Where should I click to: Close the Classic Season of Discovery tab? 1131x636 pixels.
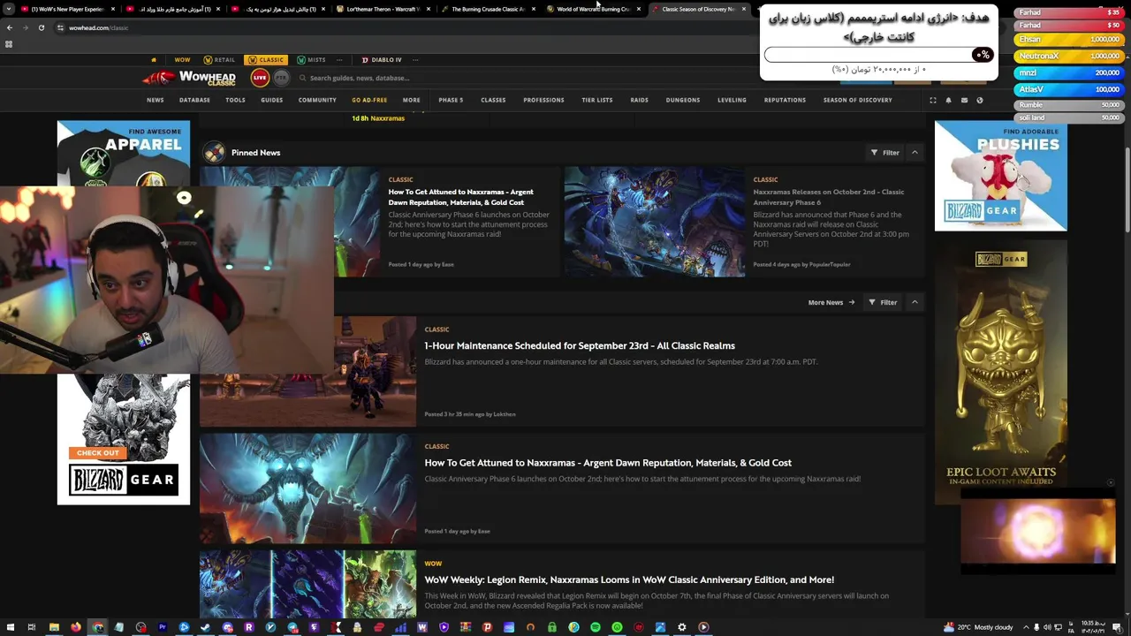(744, 9)
